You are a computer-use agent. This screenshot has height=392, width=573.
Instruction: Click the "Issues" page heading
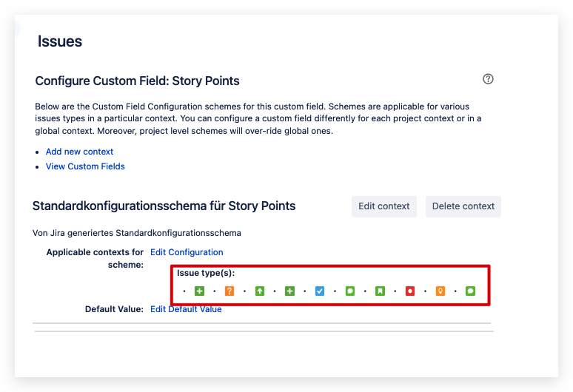[60, 41]
